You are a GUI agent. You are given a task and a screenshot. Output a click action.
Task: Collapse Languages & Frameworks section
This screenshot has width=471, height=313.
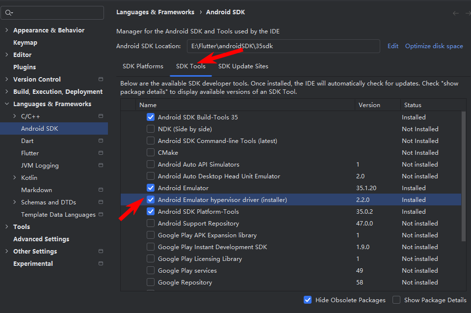pyautogui.click(x=6, y=104)
